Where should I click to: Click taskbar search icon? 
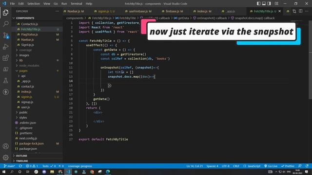click(x=12, y=172)
